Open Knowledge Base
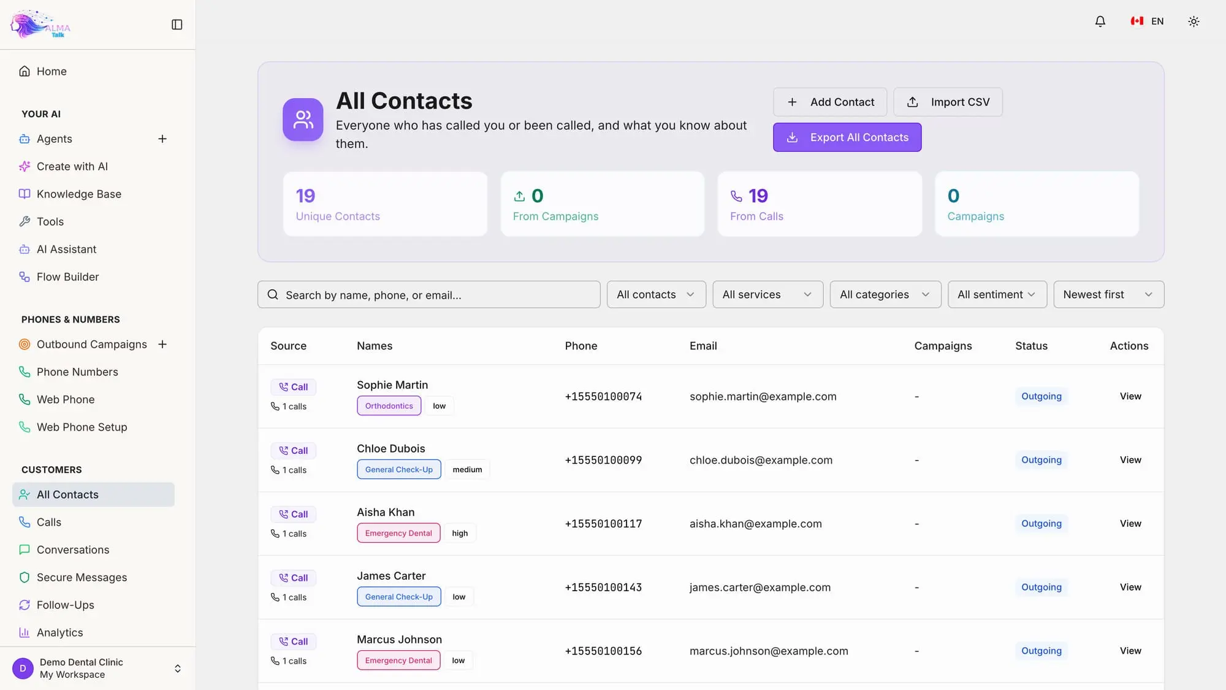 point(93,194)
